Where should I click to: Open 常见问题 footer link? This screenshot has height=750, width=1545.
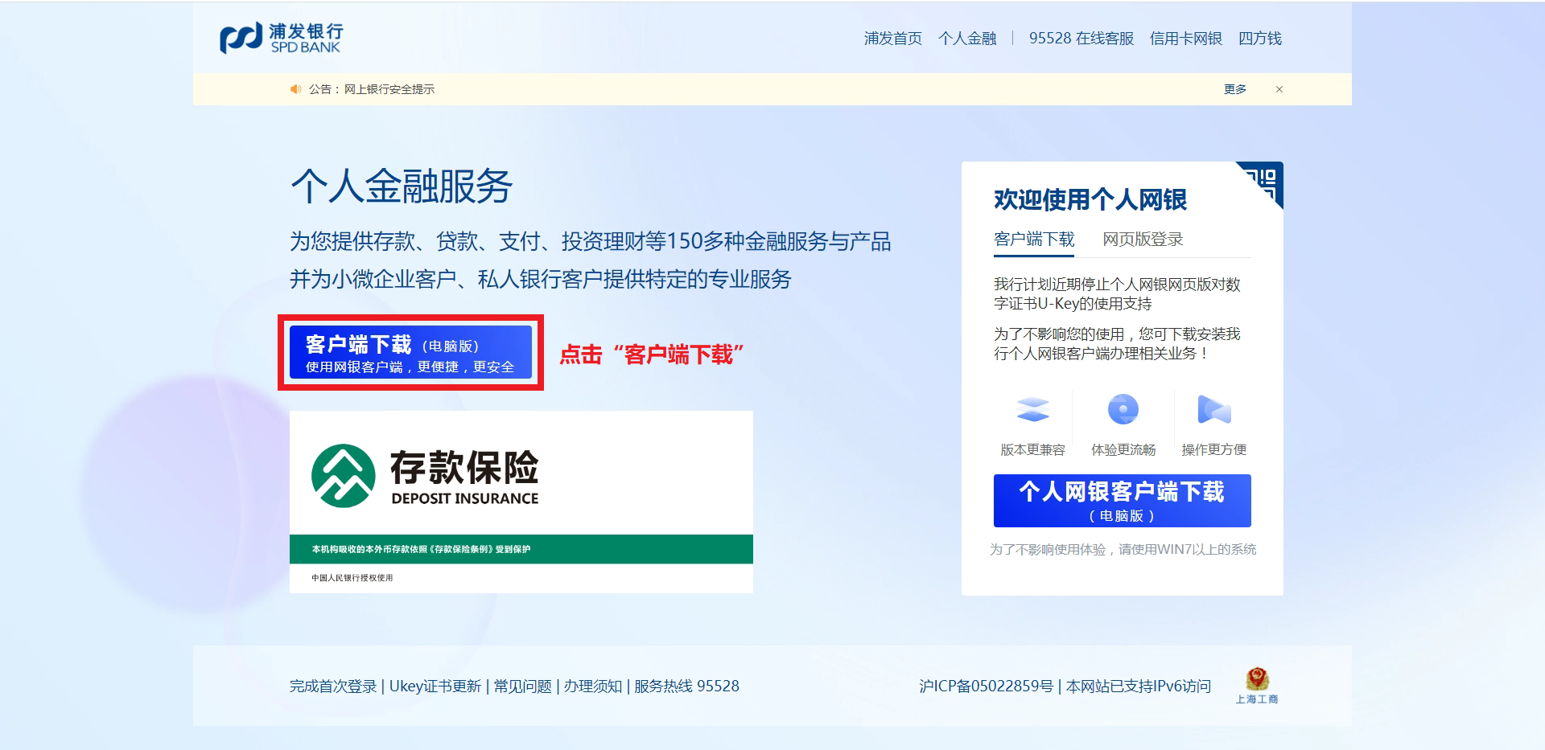523,686
